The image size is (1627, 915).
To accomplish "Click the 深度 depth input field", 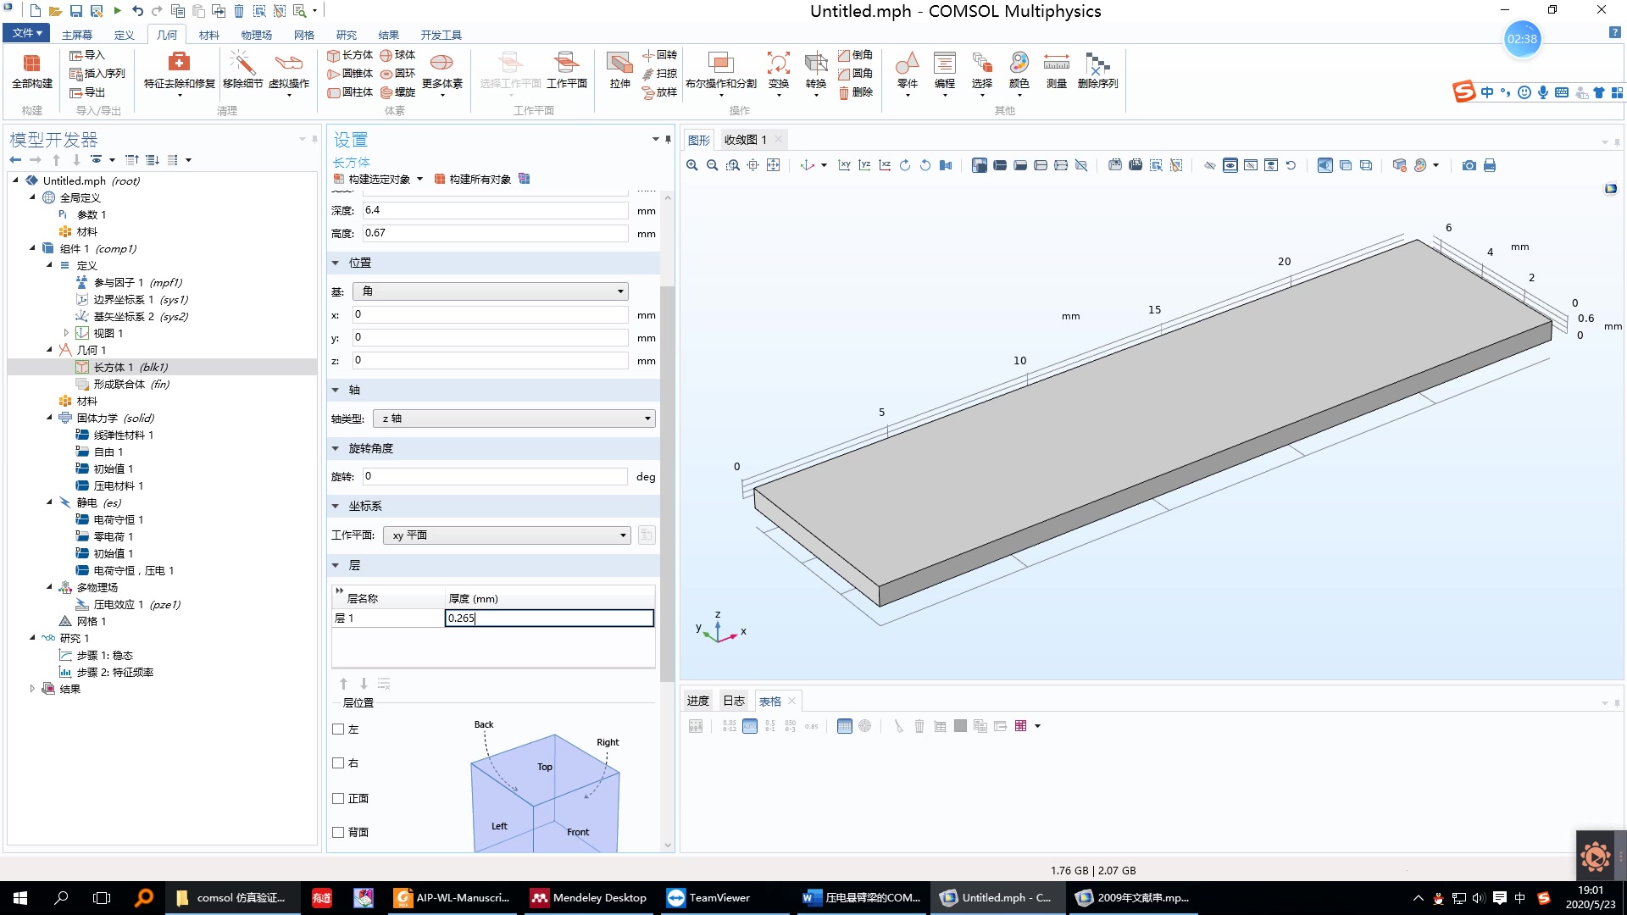I will 495,210.
